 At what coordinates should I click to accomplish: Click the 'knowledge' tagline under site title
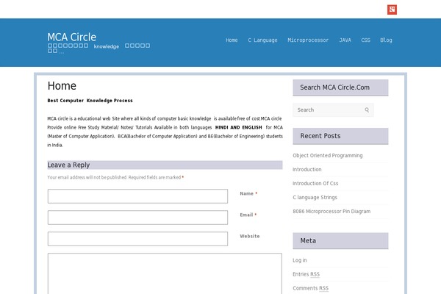[107, 46]
